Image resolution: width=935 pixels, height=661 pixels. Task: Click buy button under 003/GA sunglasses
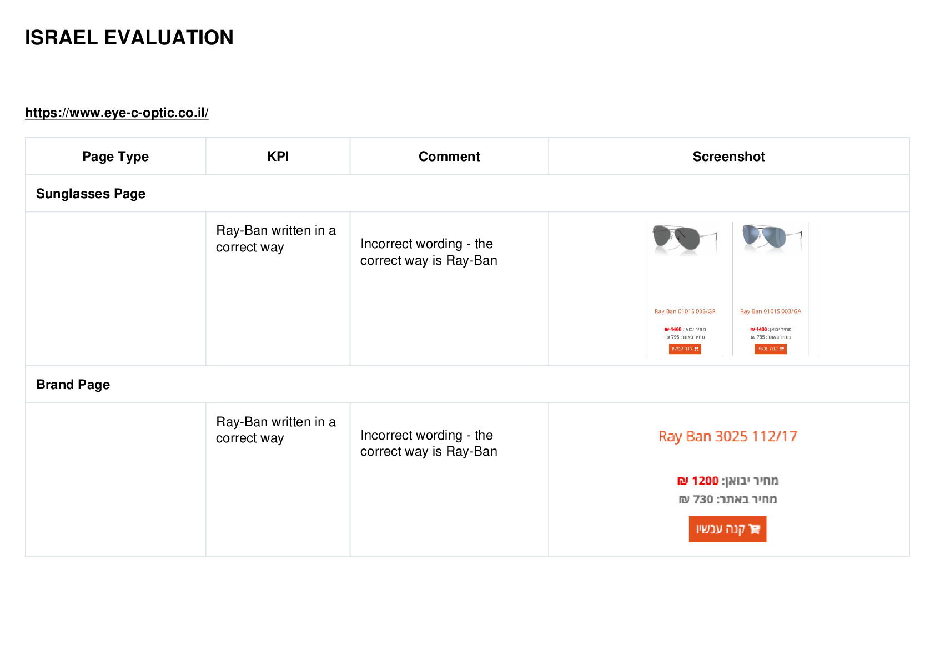[770, 349]
